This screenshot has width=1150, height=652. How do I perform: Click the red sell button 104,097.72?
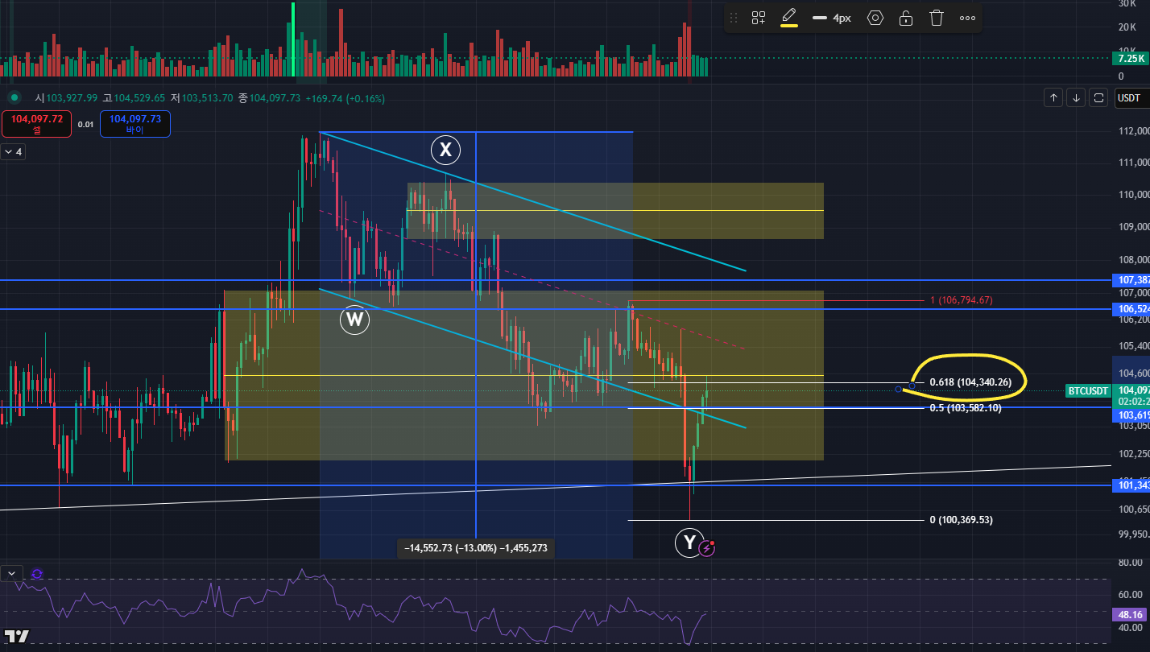click(x=37, y=123)
